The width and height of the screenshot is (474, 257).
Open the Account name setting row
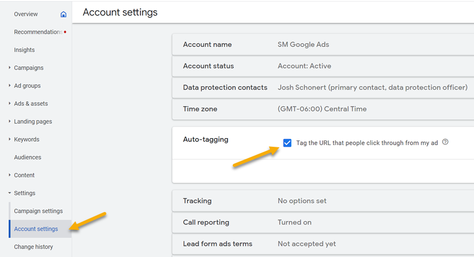click(323, 45)
